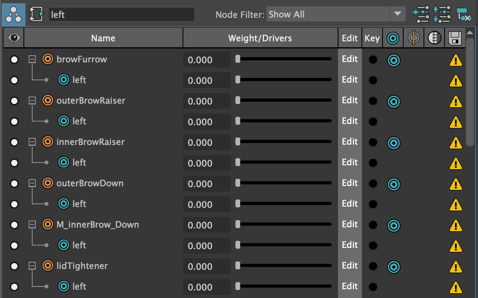The height and width of the screenshot is (298, 478).
Task: Collapse the innerBrowRaiser group
Action: 32,142
